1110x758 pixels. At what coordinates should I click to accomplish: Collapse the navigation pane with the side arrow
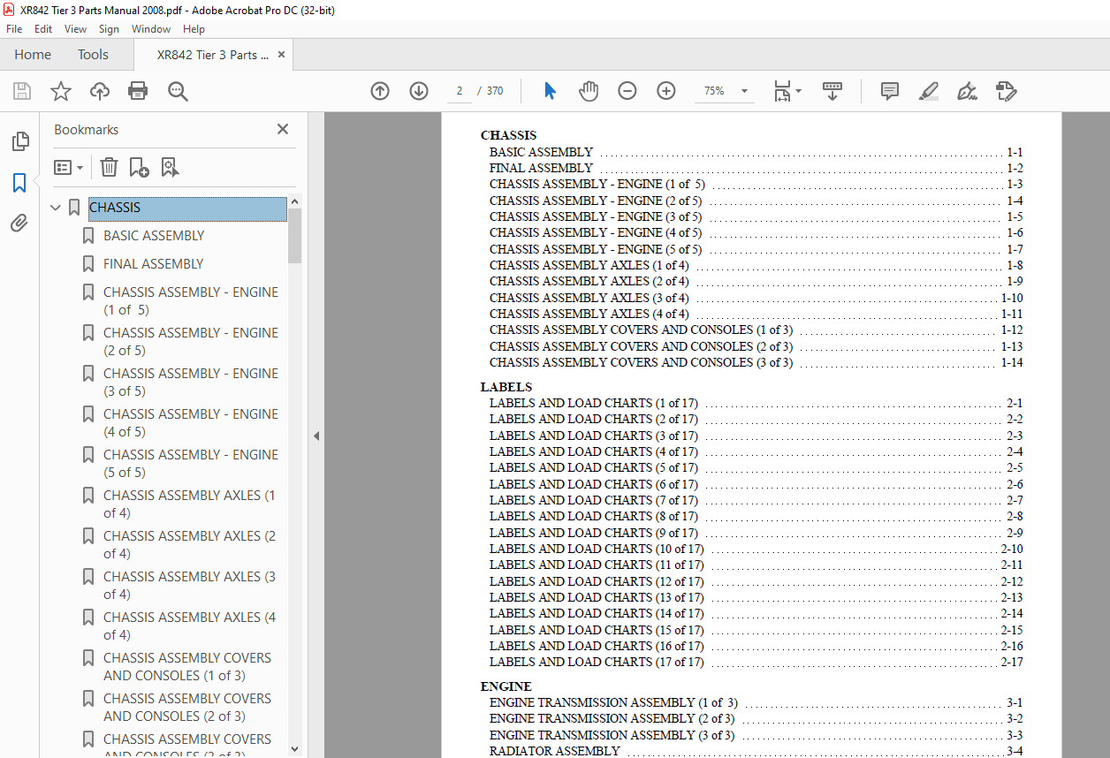(316, 436)
